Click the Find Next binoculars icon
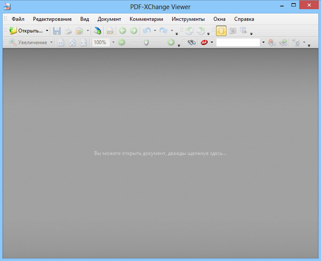The width and height of the screenshot is (321, 261). tap(283, 43)
